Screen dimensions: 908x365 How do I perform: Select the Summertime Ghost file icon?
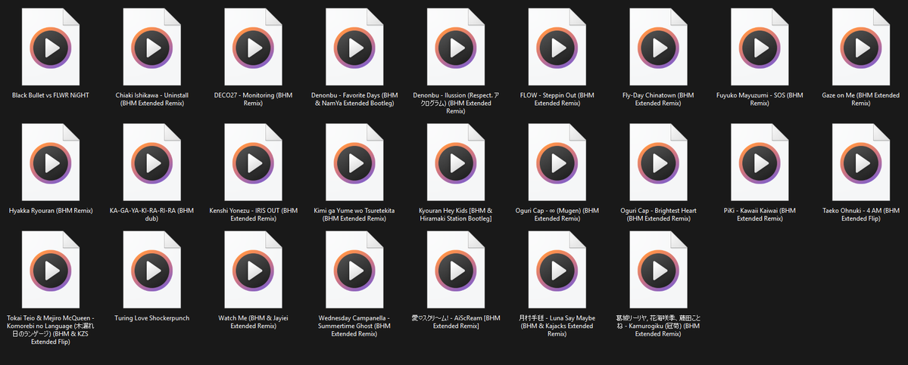(354, 270)
